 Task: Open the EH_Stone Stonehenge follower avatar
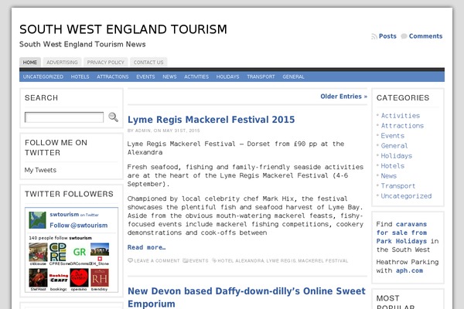pyautogui.click(x=100, y=250)
